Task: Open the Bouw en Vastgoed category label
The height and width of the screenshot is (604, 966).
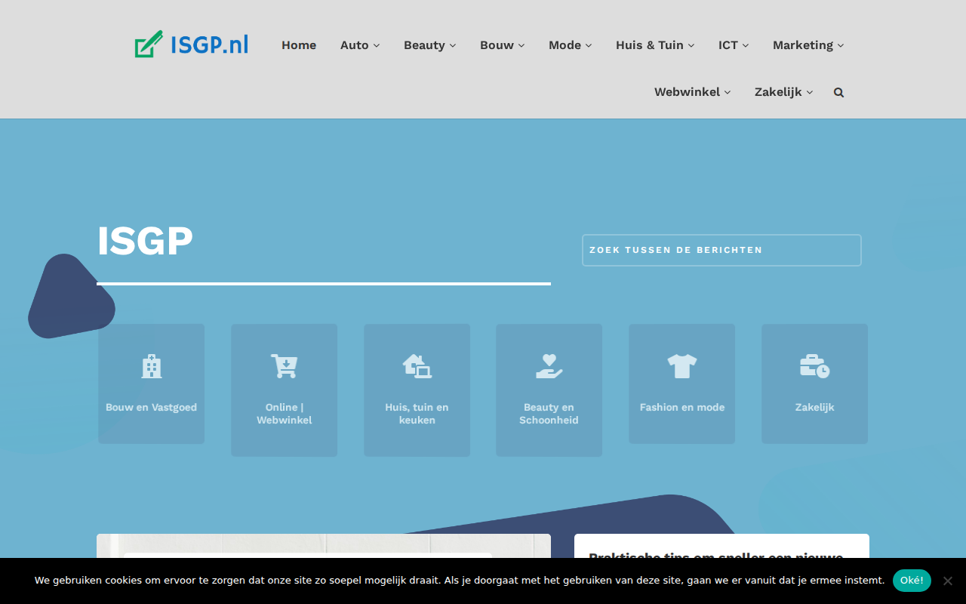Action: click(x=151, y=408)
